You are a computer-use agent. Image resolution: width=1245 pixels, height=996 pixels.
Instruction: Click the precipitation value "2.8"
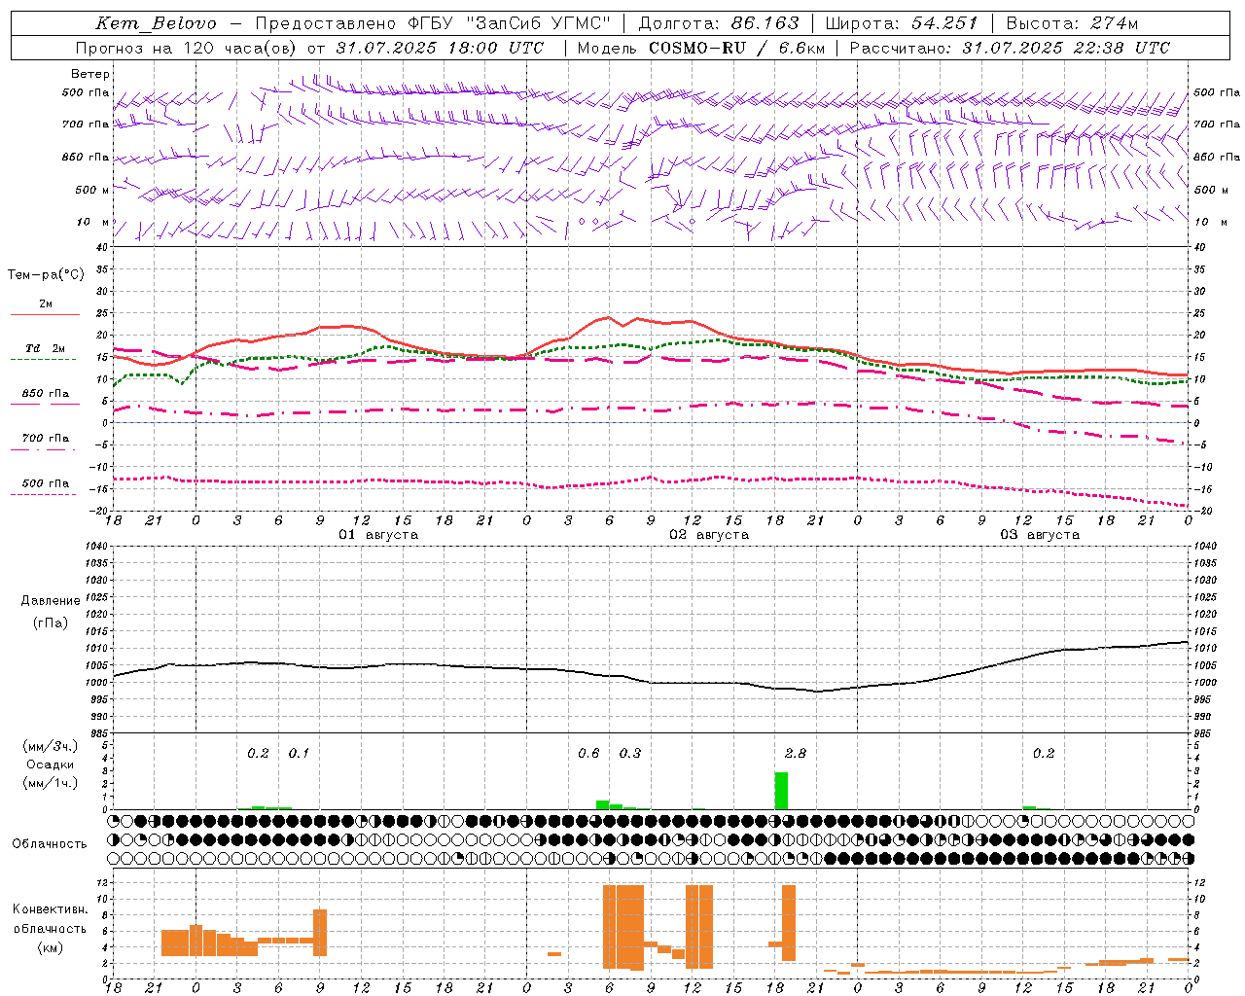click(x=795, y=754)
